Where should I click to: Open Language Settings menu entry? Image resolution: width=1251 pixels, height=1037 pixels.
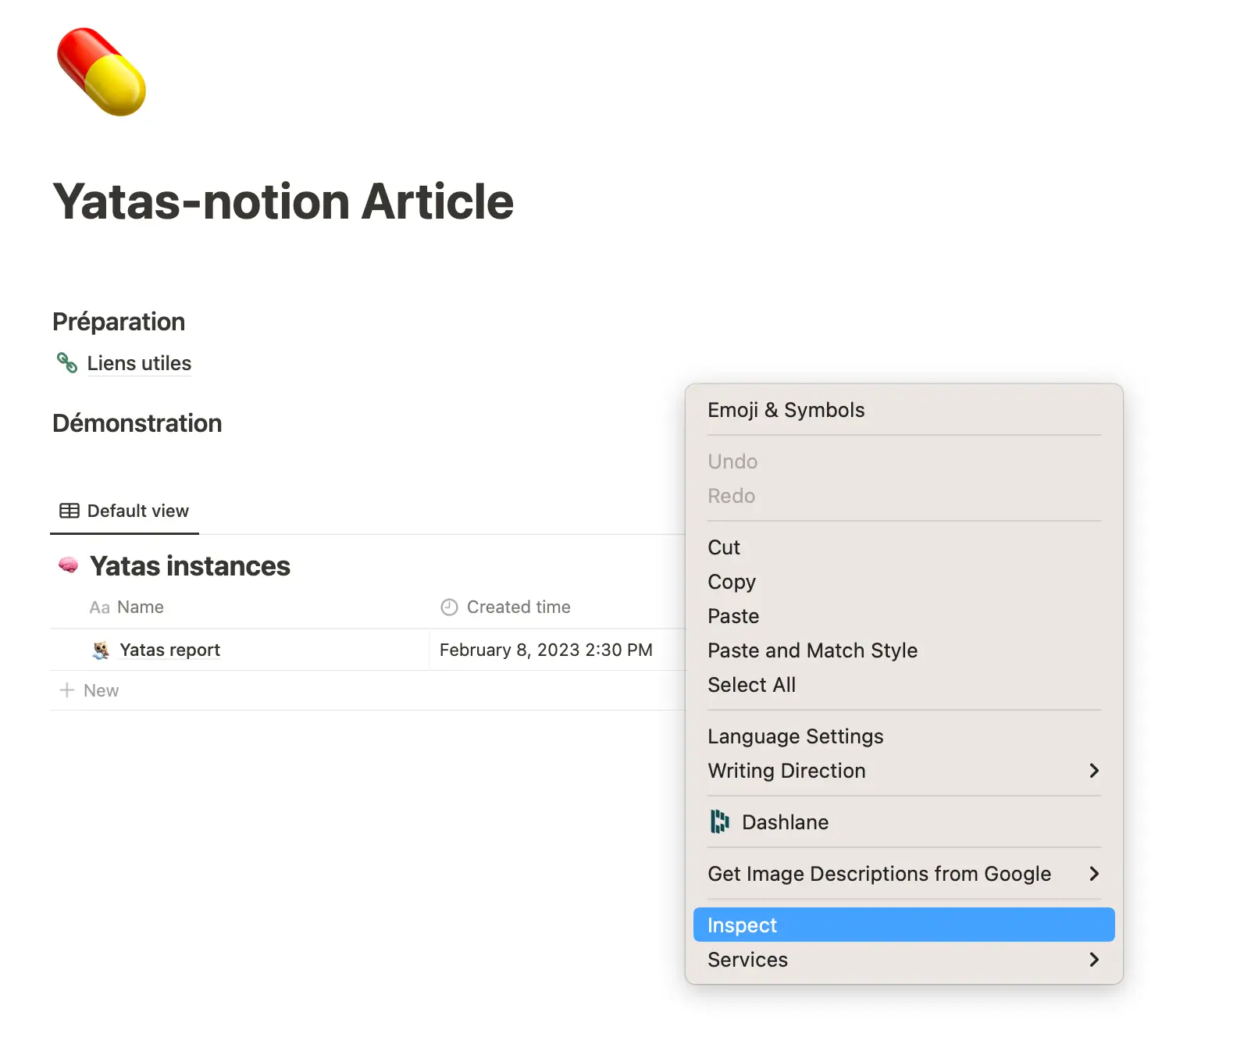pyautogui.click(x=903, y=736)
